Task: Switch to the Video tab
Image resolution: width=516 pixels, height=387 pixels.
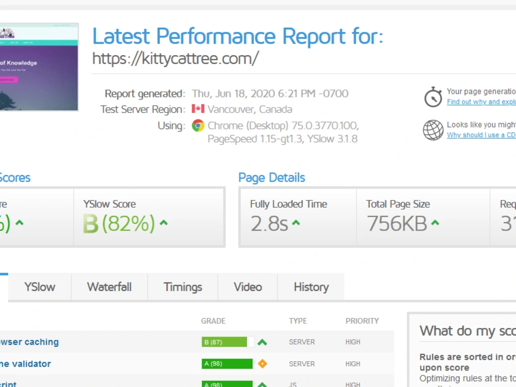Action: [x=248, y=287]
